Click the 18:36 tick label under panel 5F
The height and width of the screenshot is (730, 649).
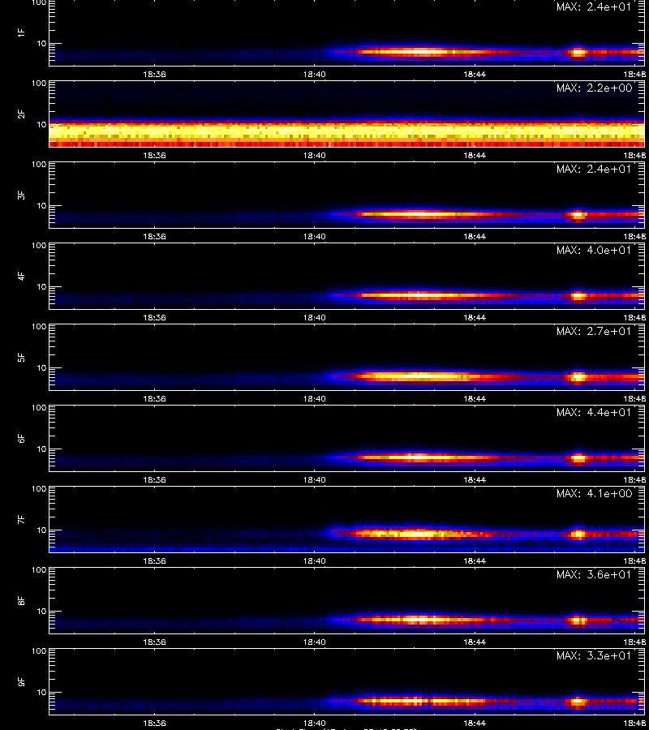pyautogui.click(x=154, y=398)
